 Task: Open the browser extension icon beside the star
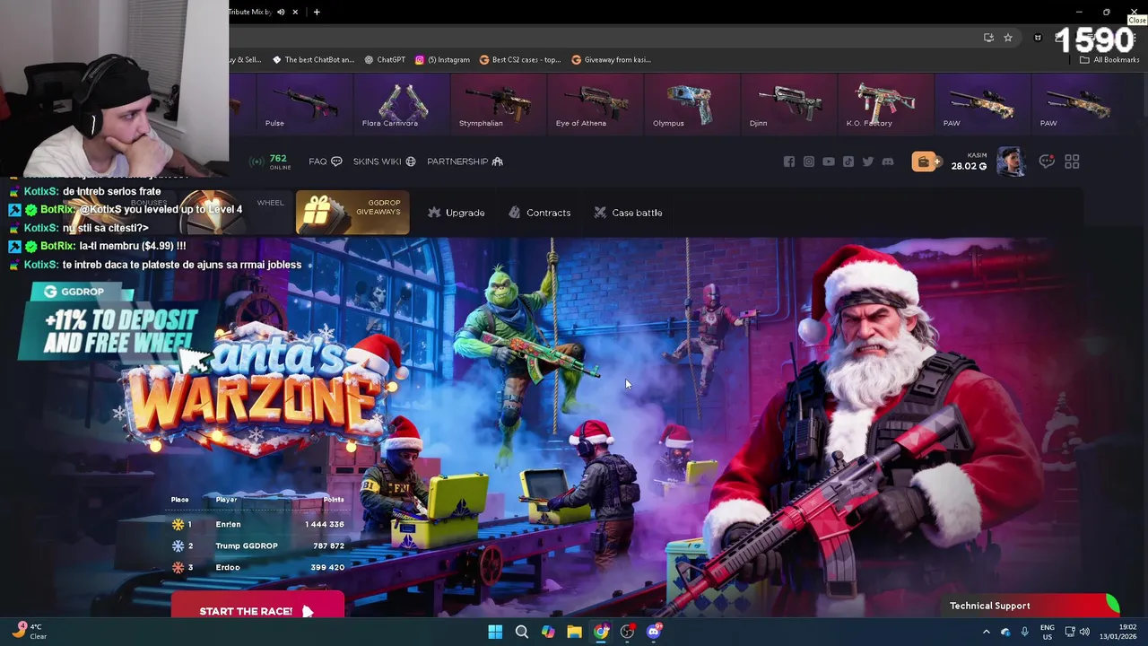tap(1038, 38)
